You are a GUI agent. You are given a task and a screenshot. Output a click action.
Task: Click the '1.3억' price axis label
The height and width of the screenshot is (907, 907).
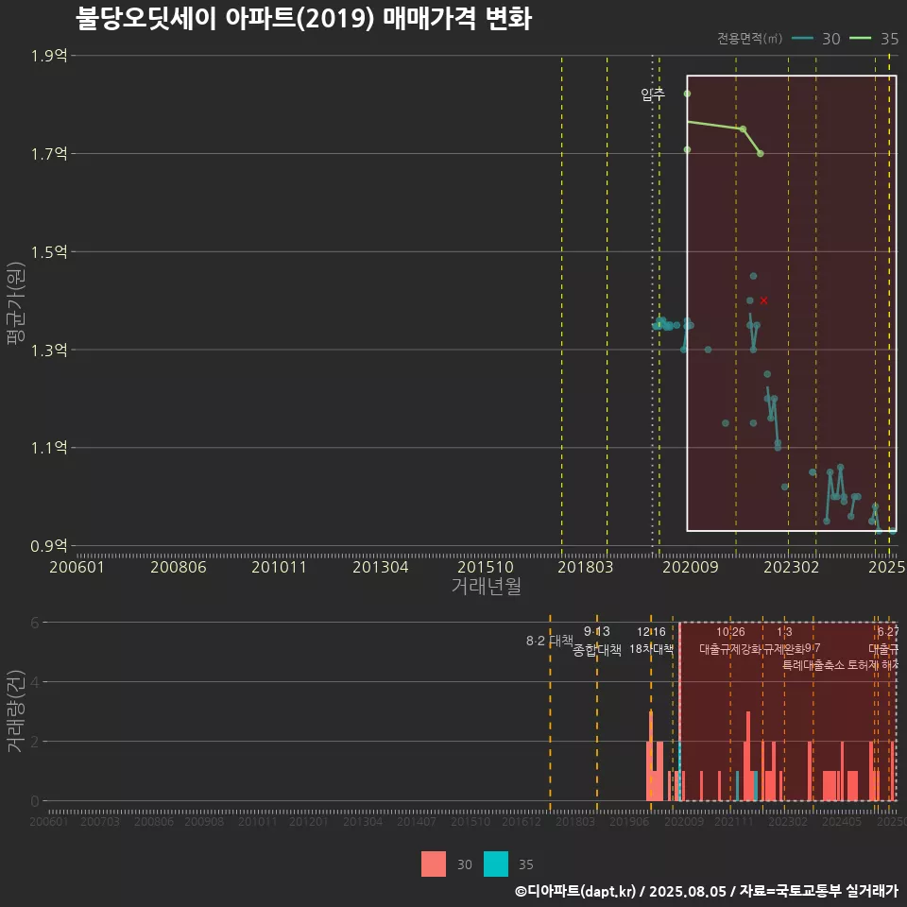pyautogui.click(x=48, y=350)
